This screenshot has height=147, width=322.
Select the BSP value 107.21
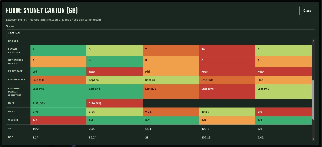206,137
